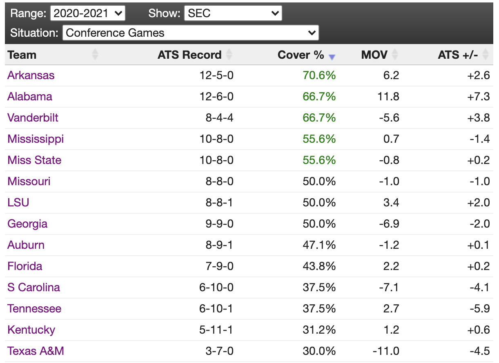
Task: Select the S Carolina link
Action: 34,288
